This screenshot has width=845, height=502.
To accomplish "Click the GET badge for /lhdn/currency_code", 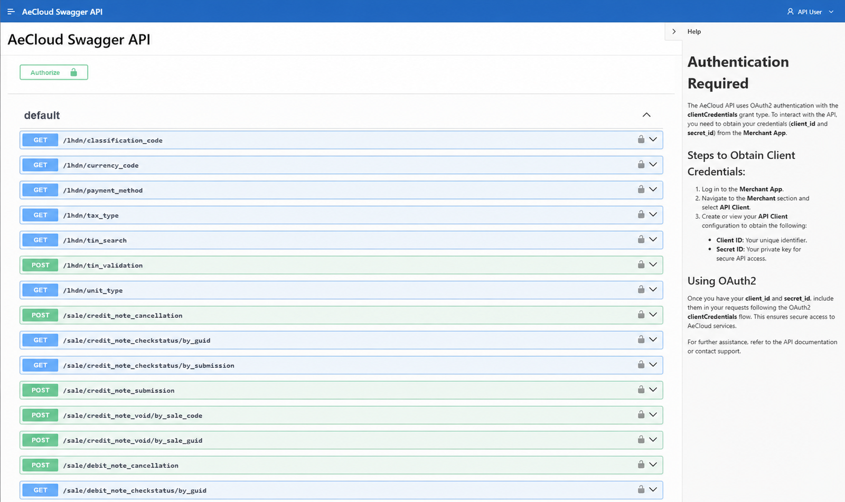I will 40,165.
